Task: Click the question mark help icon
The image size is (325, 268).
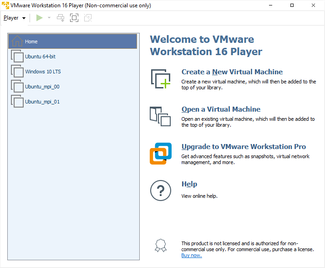Action: tap(161, 191)
